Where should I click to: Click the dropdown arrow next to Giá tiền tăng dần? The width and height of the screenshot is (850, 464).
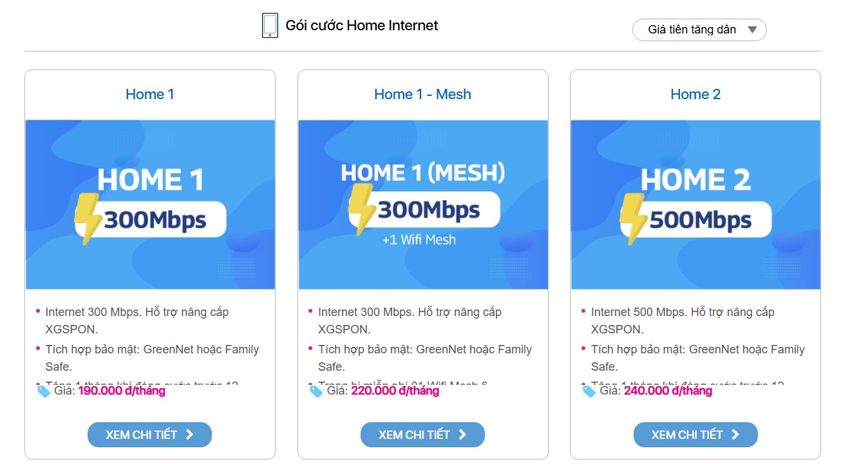click(751, 29)
